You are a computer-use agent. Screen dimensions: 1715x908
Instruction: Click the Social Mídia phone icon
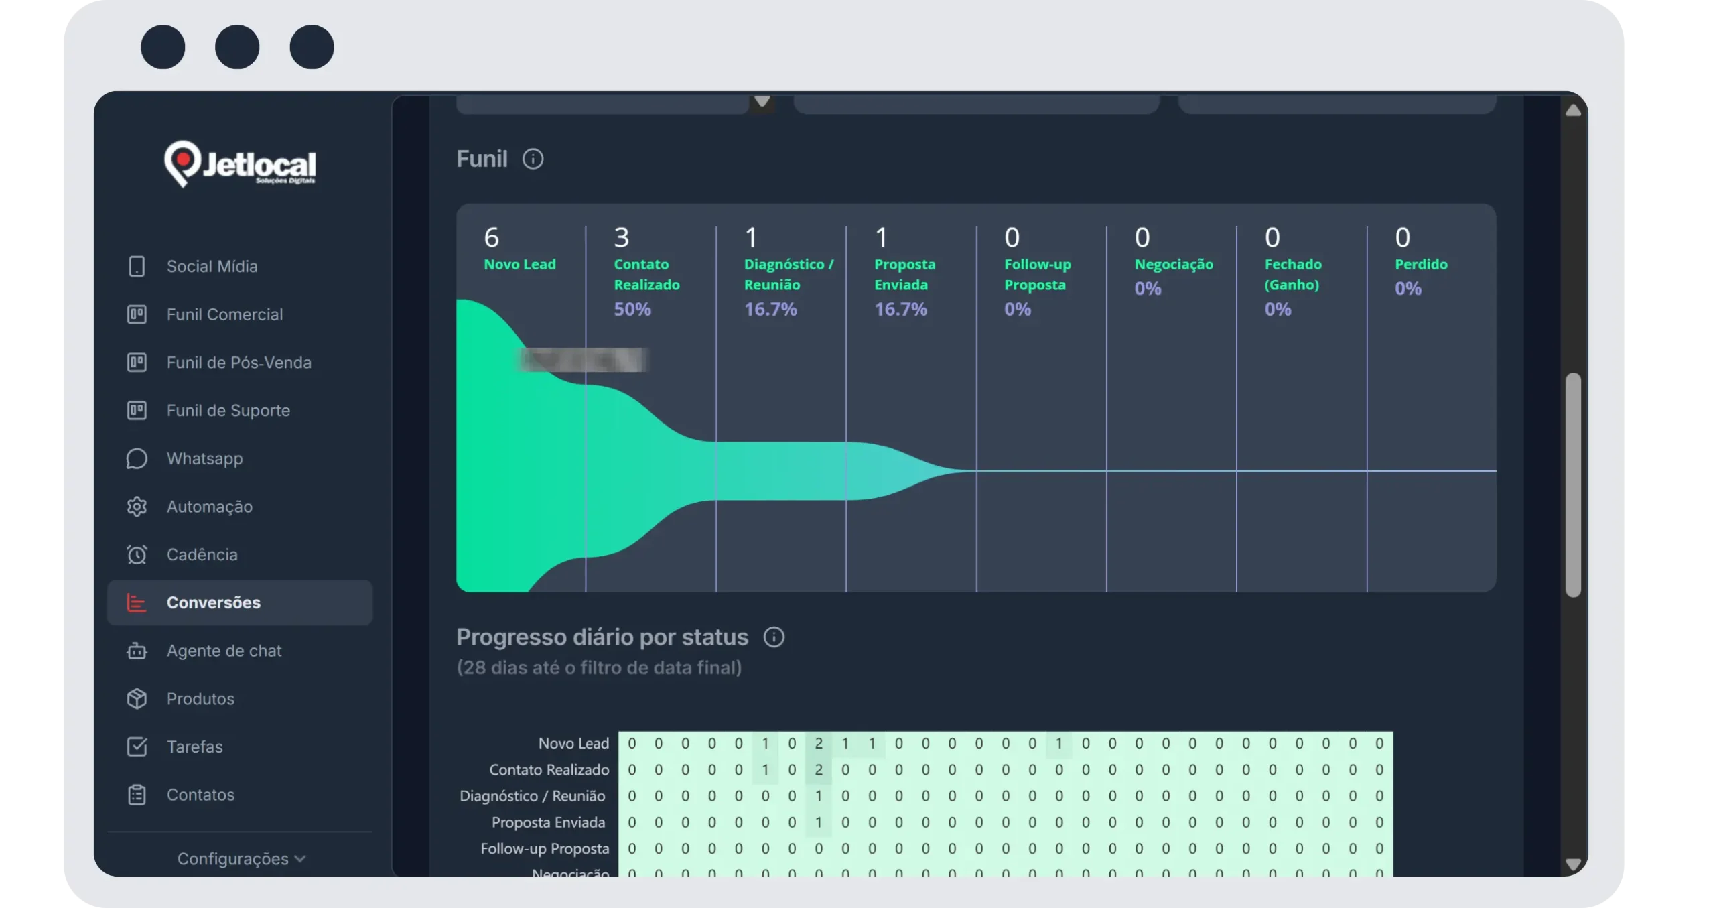pos(137,266)
